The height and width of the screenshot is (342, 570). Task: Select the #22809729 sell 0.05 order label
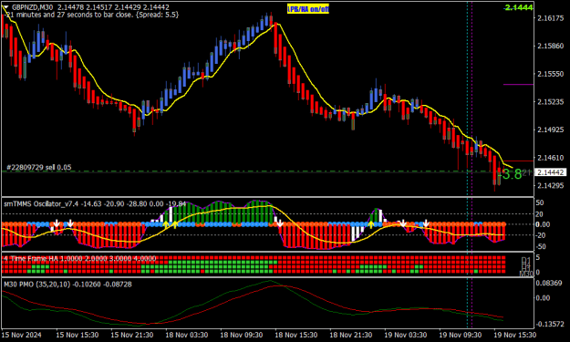click(39, 168)
